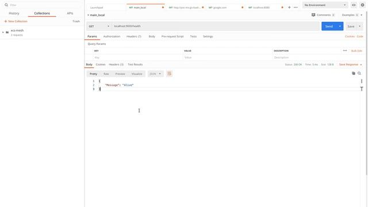
Task: Switch to response Cookies tab
Action: point(101,64)
